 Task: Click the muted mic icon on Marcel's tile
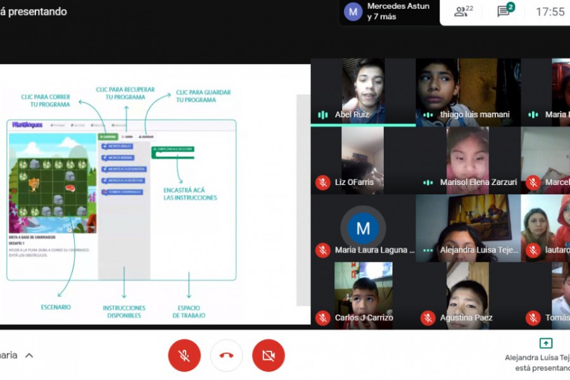(x=533, y=182)
